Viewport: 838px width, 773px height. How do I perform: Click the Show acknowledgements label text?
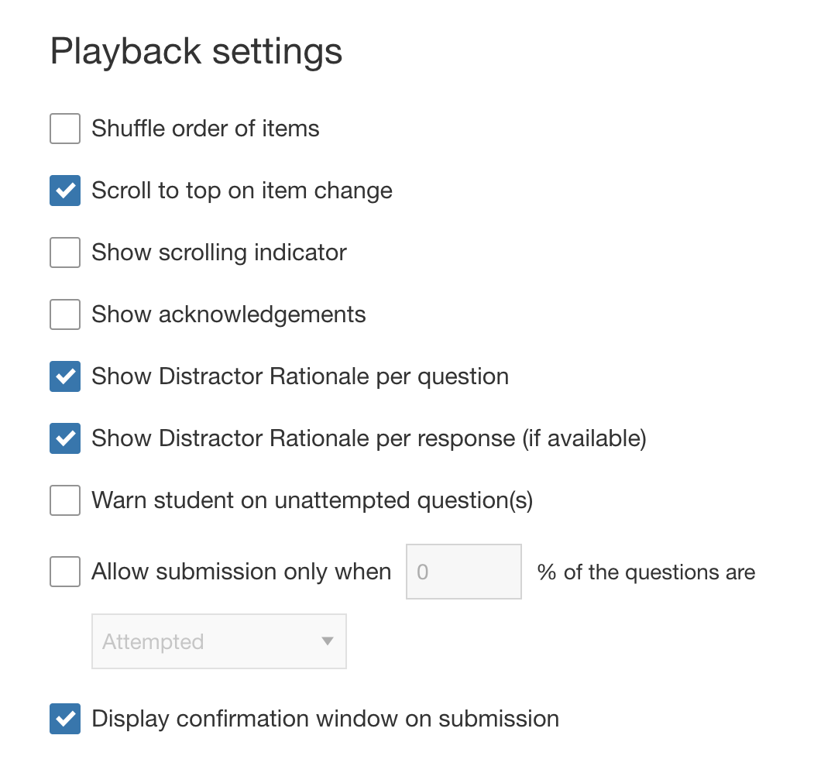[228, 314]
